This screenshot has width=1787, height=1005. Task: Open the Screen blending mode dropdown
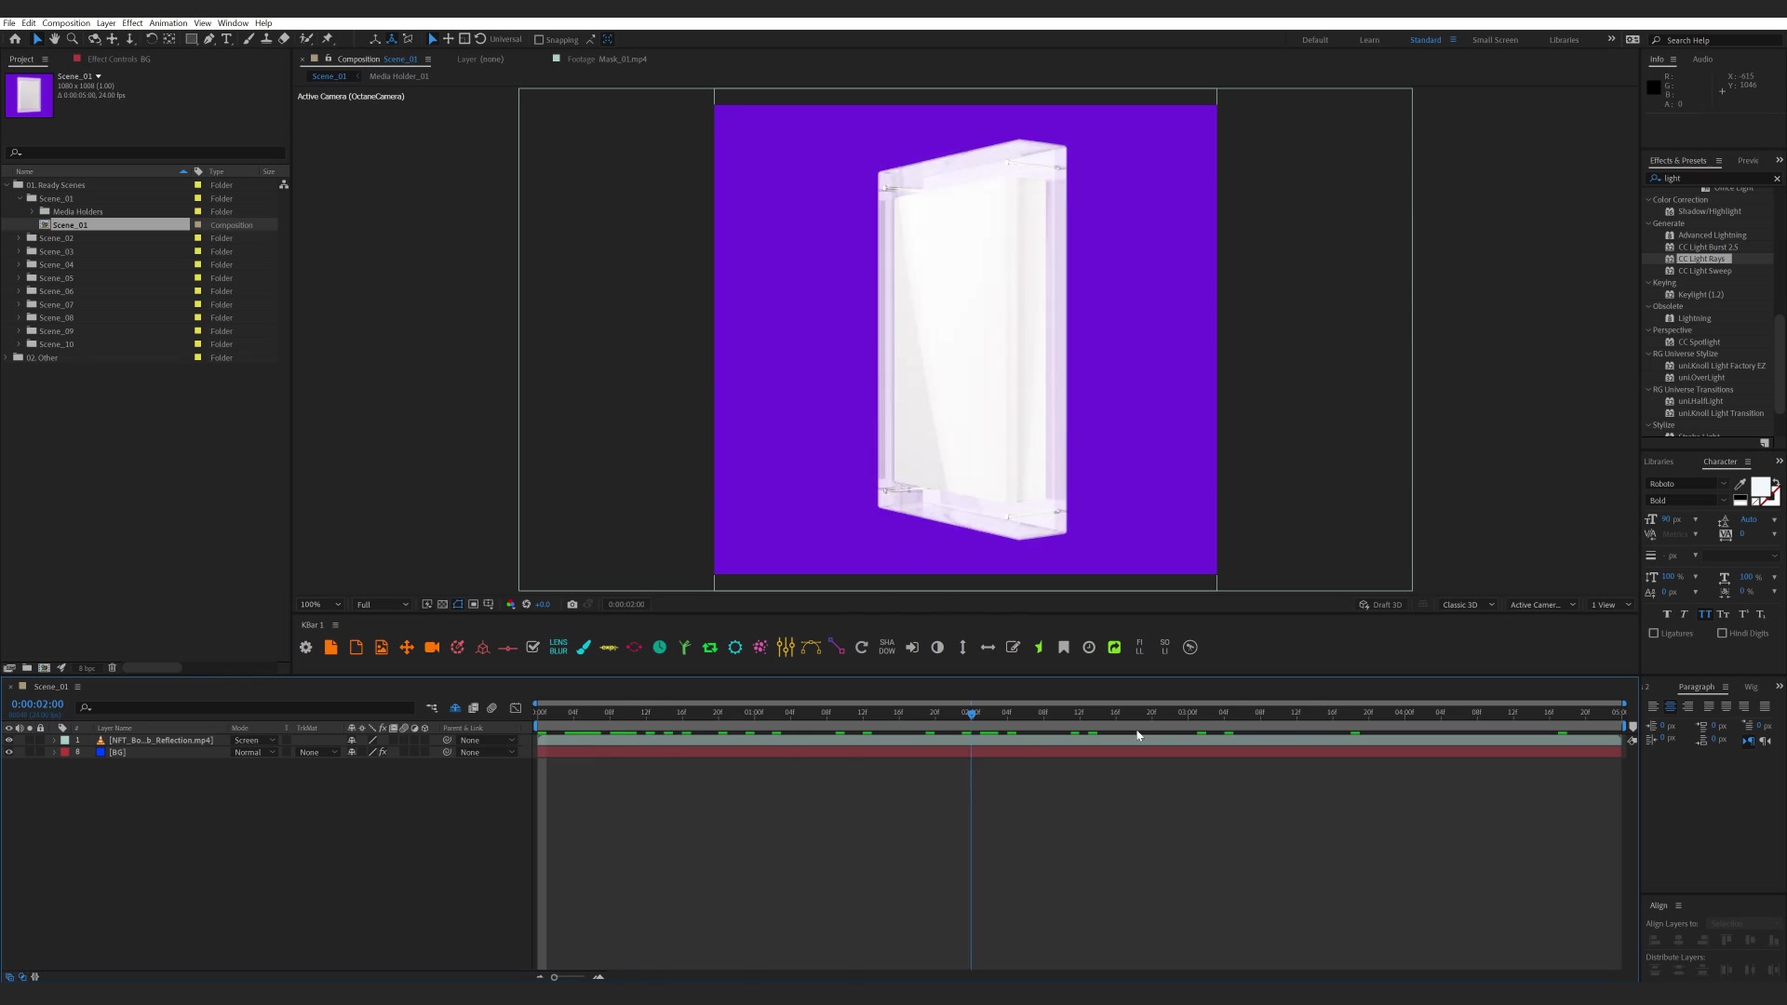pyautogui.click(x=254, y=740)
